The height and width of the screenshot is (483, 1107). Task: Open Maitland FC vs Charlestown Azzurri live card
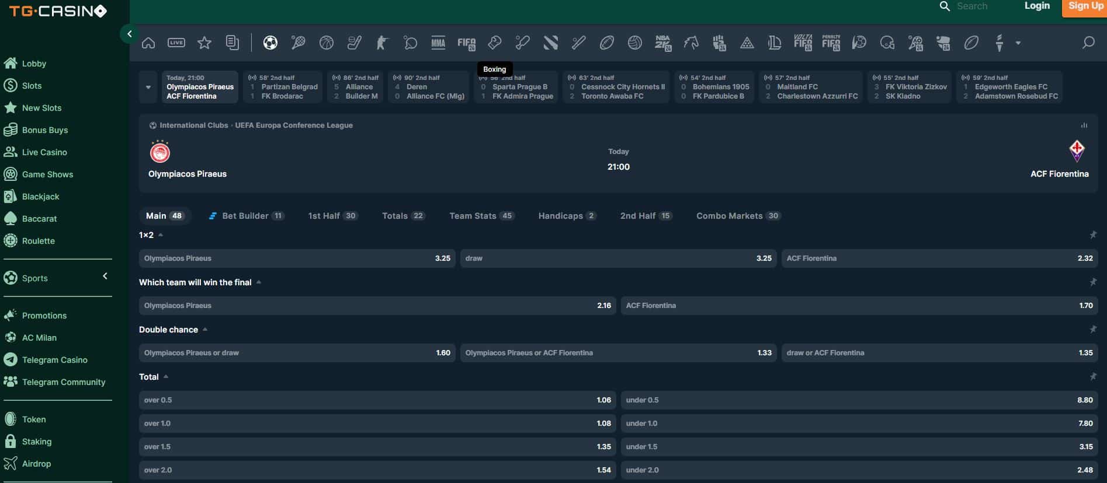click(x=811, y=87)
